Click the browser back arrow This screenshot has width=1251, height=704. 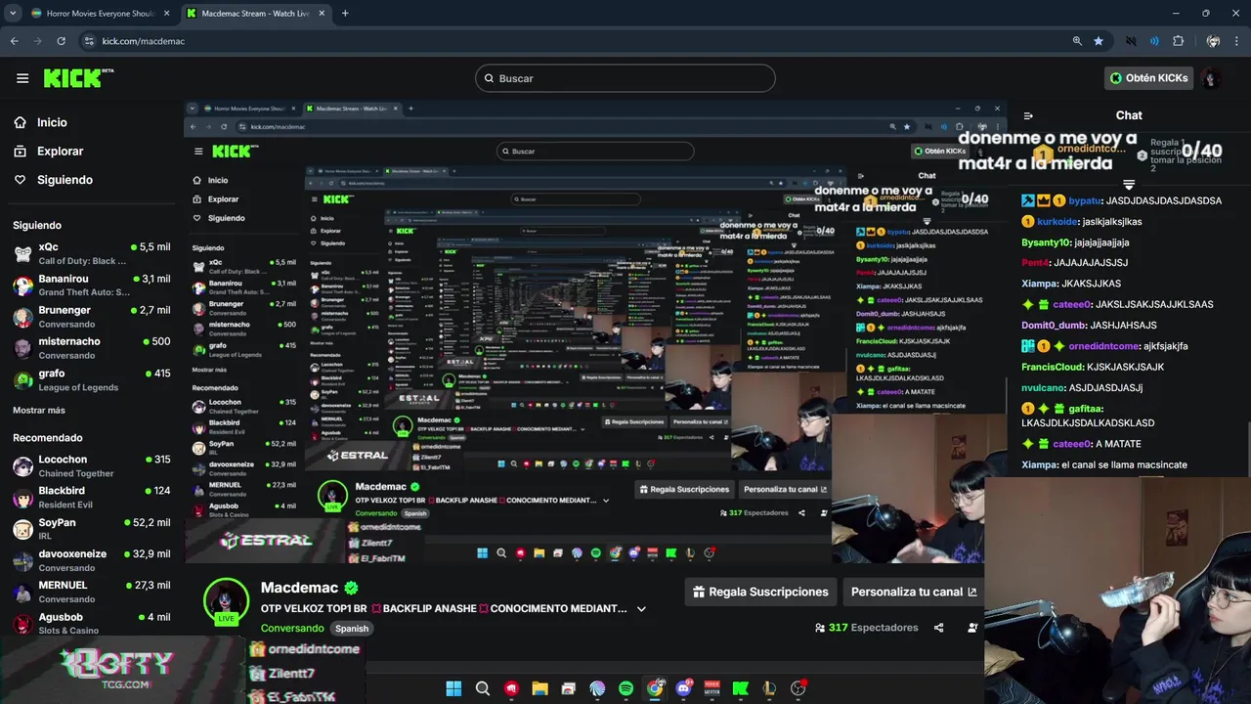click(14, 41)
